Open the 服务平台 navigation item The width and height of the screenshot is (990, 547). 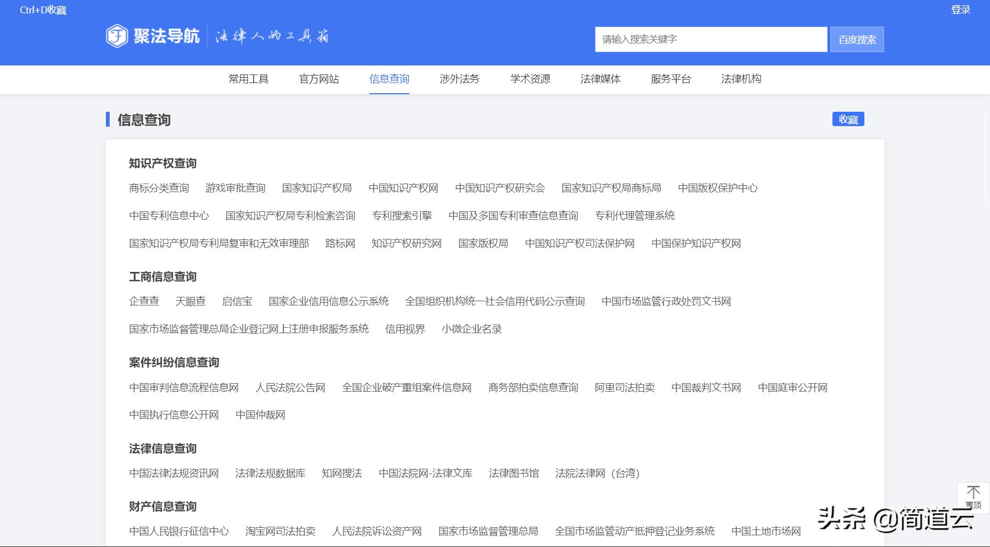pos(671,79)
